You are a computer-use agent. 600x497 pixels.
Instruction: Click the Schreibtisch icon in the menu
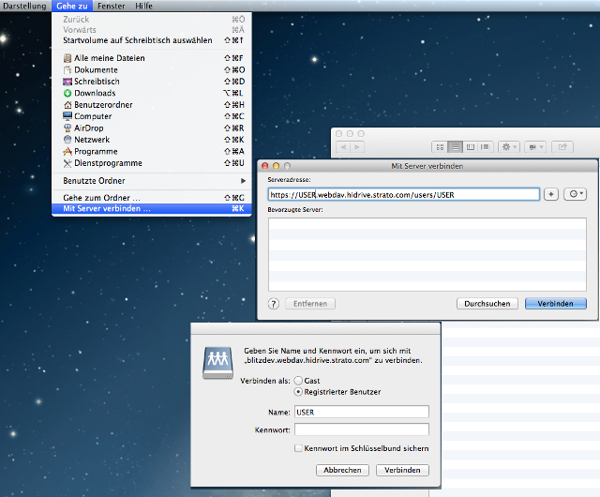point(67,82)
